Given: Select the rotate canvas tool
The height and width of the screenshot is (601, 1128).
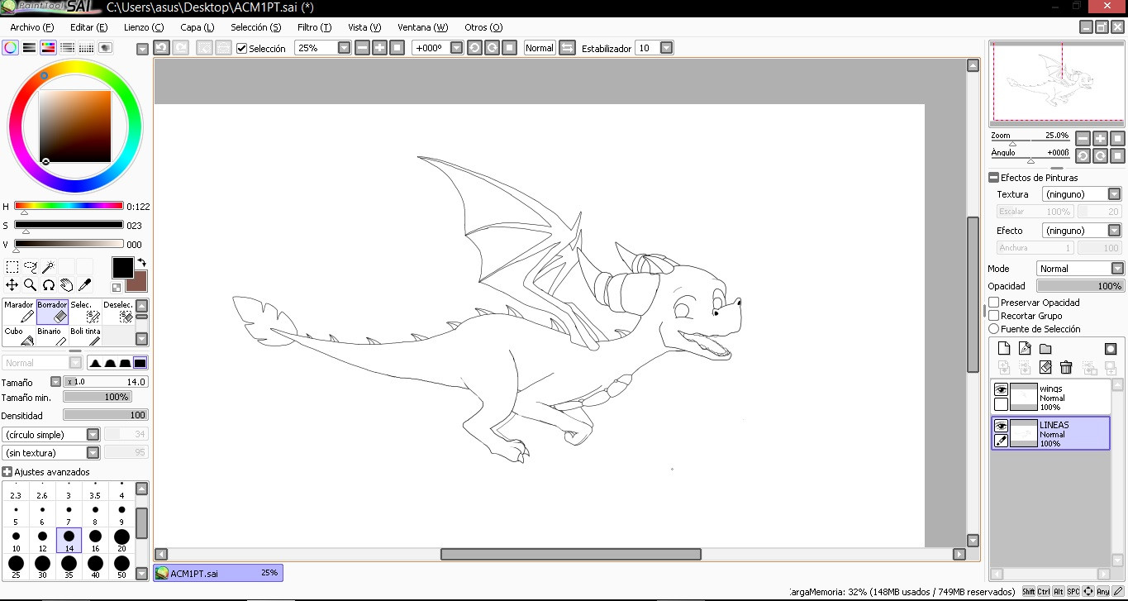Looking at the screenshot, I should [x=49, y=285].
